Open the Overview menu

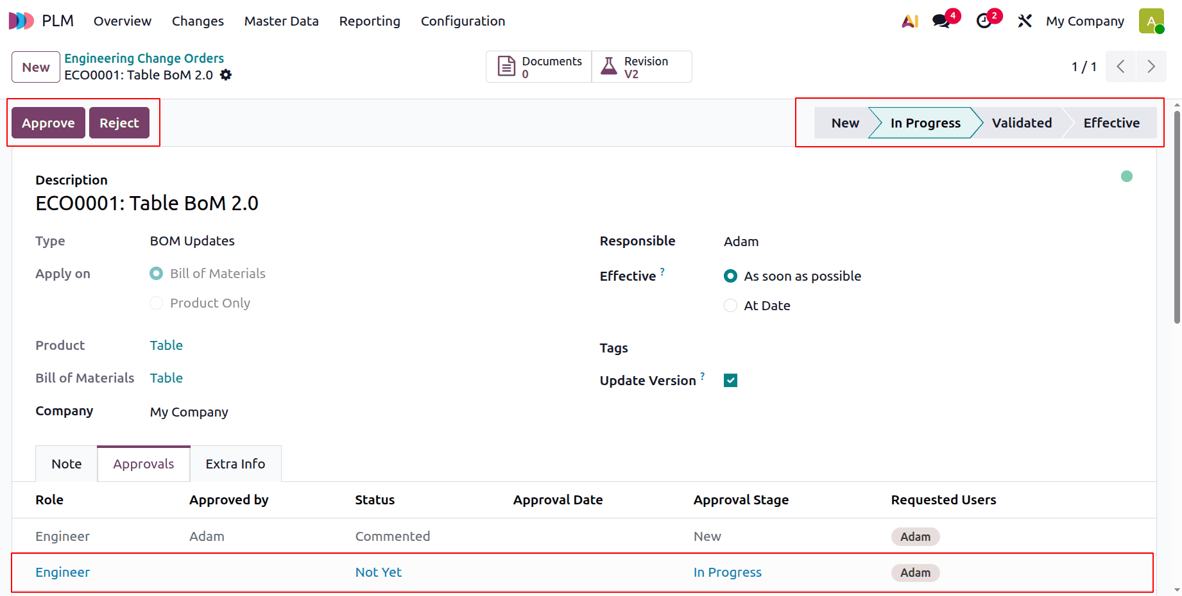[123, 21]
